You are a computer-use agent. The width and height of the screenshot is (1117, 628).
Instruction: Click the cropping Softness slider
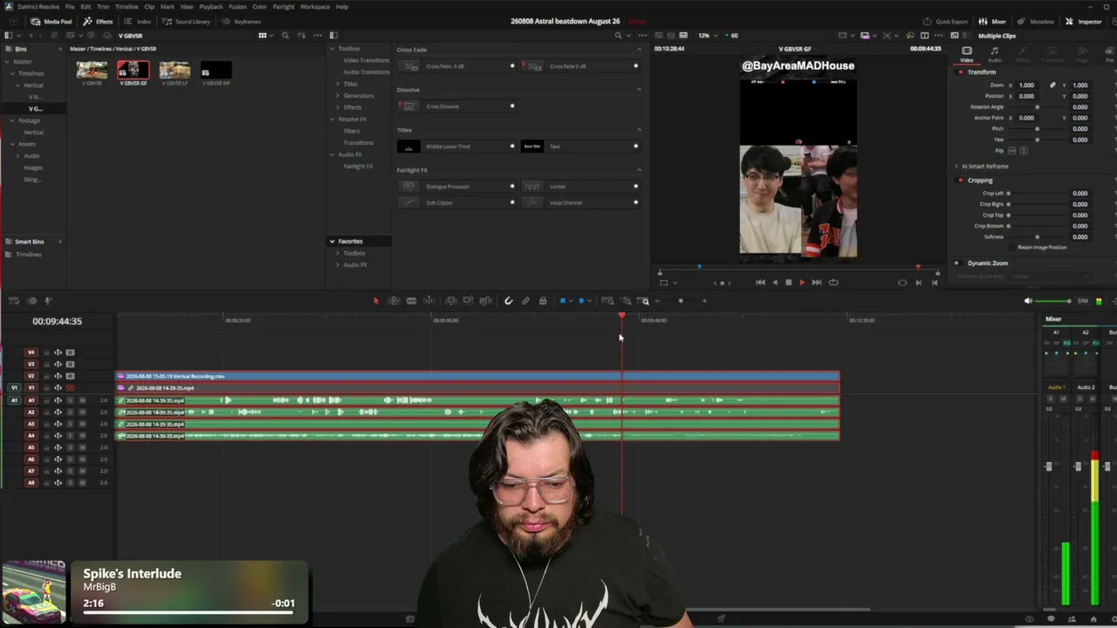click(1037, 237)
